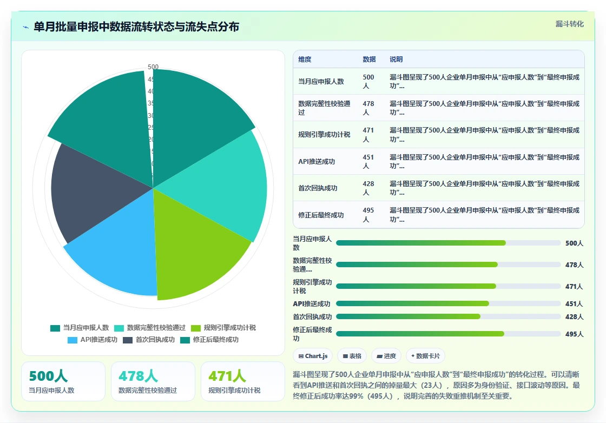606x423 pixels.
Task: Click the 428人 progress value label
Action: (574, 317)
